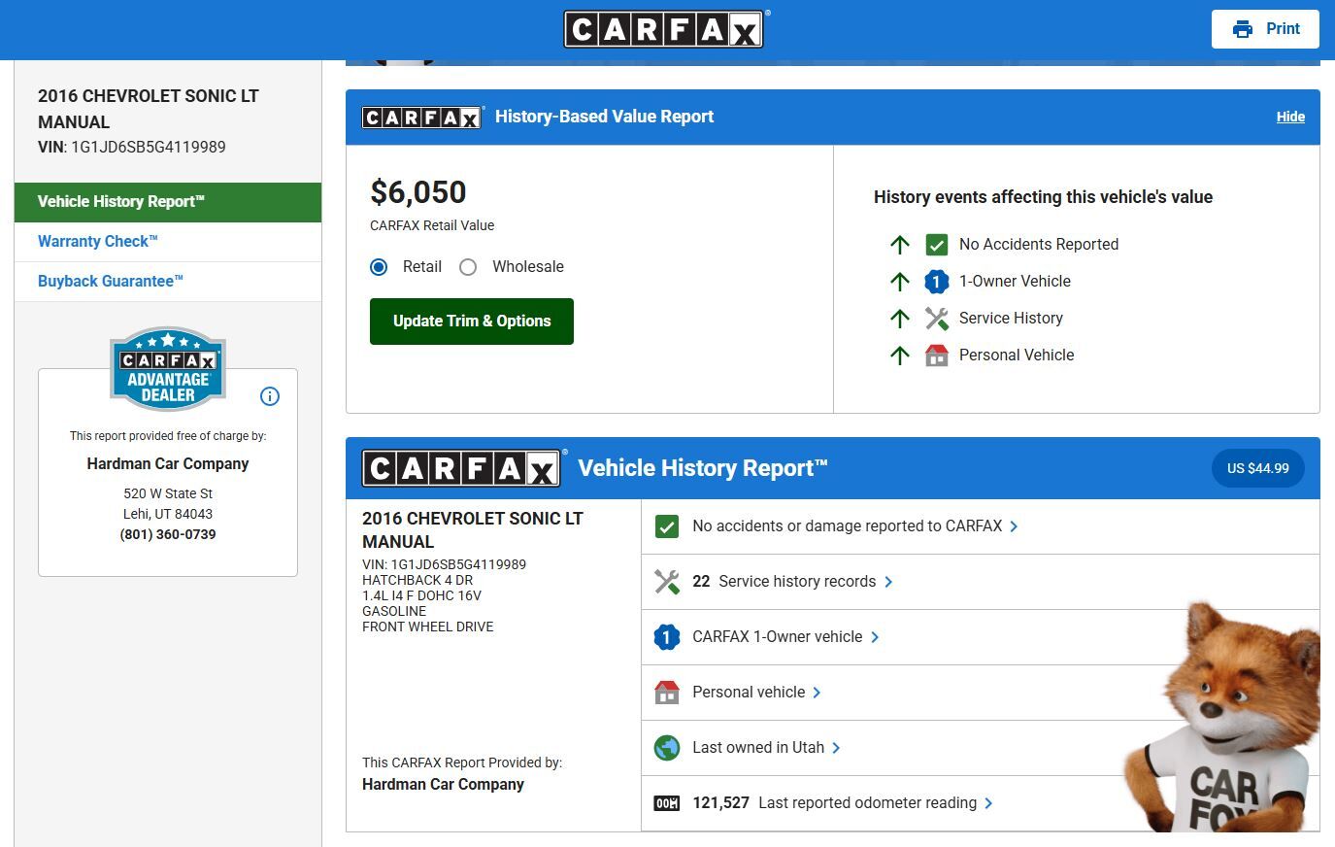
Task: Click the odometer icon beside 121,527
Action: (x=667, y=803)
